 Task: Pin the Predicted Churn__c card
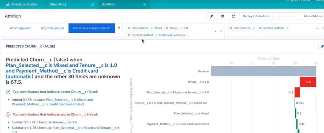click(322, 46)
